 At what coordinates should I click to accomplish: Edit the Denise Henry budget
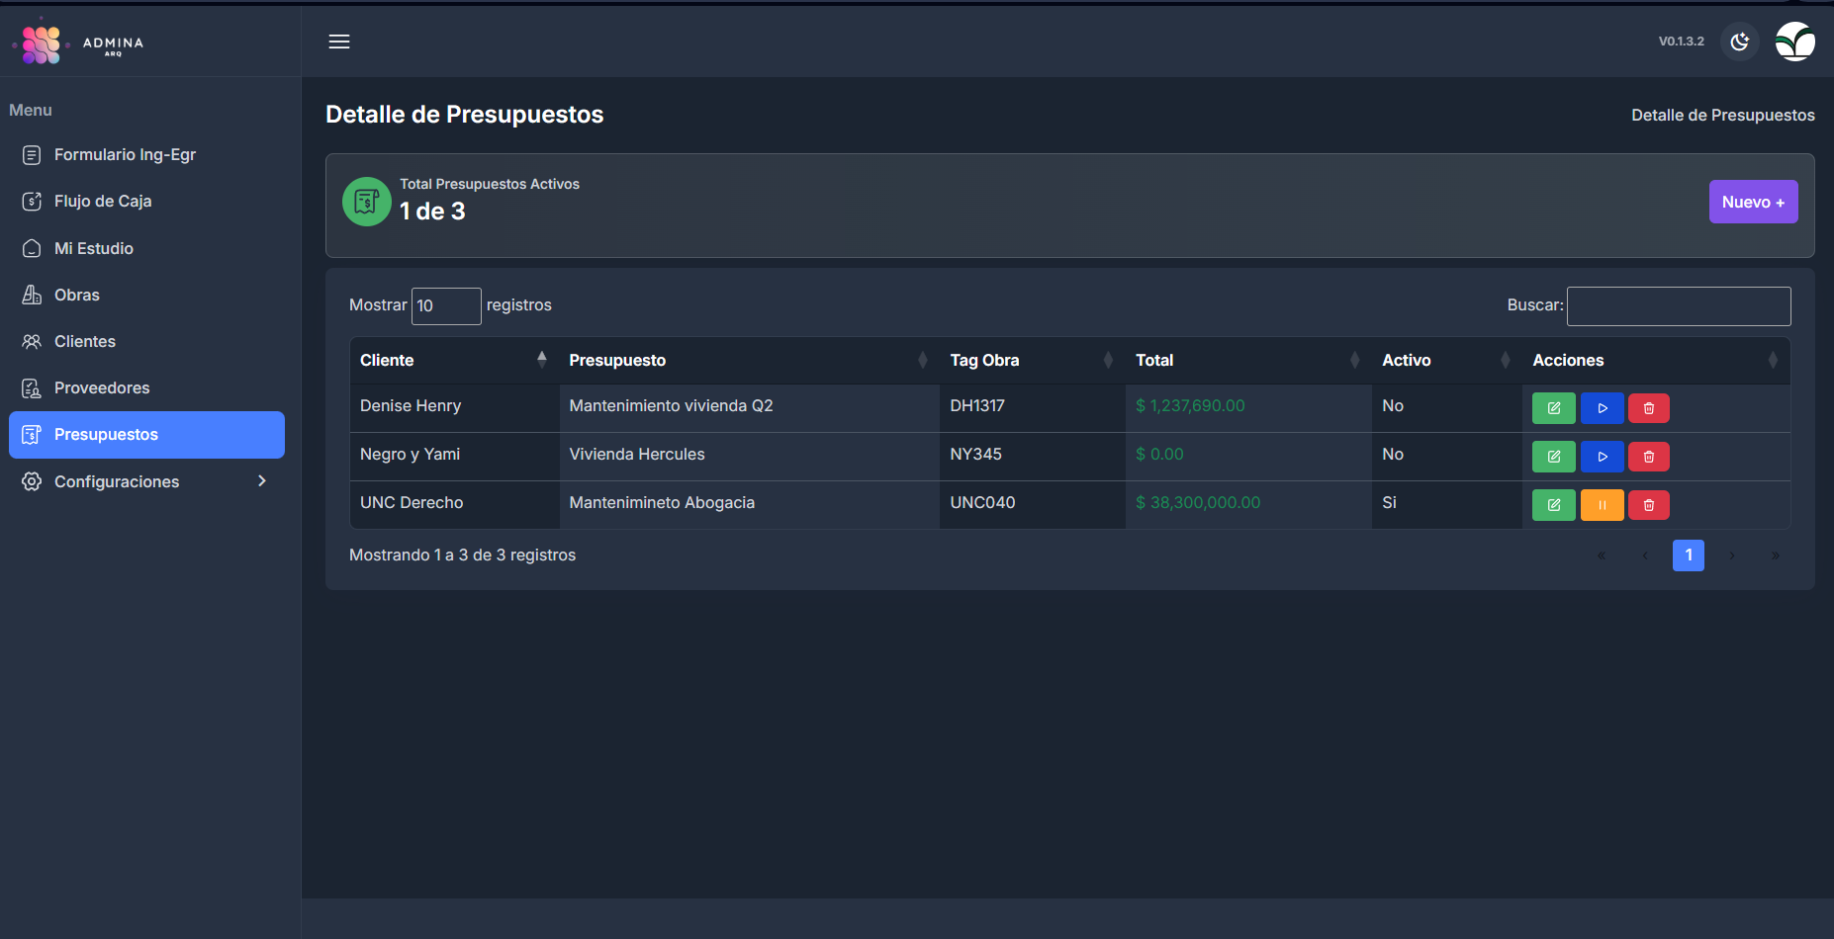click(x=1553, y=408)
